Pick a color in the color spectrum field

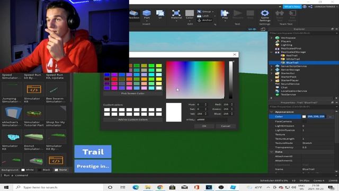coord(195,80)
